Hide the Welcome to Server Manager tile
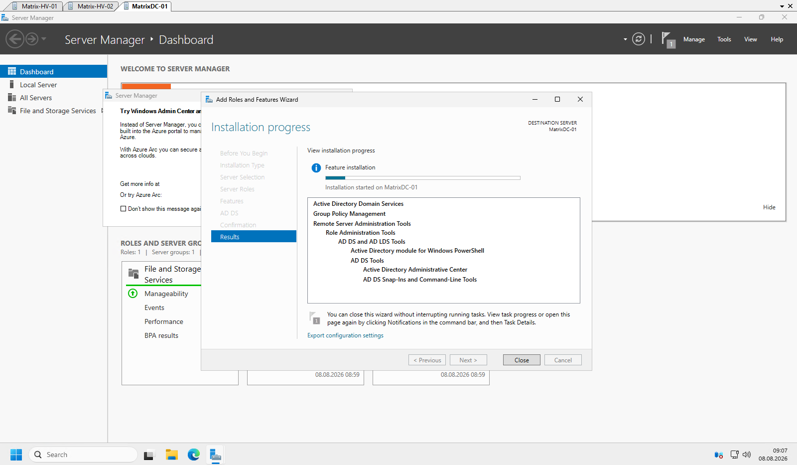 (769, 207)
